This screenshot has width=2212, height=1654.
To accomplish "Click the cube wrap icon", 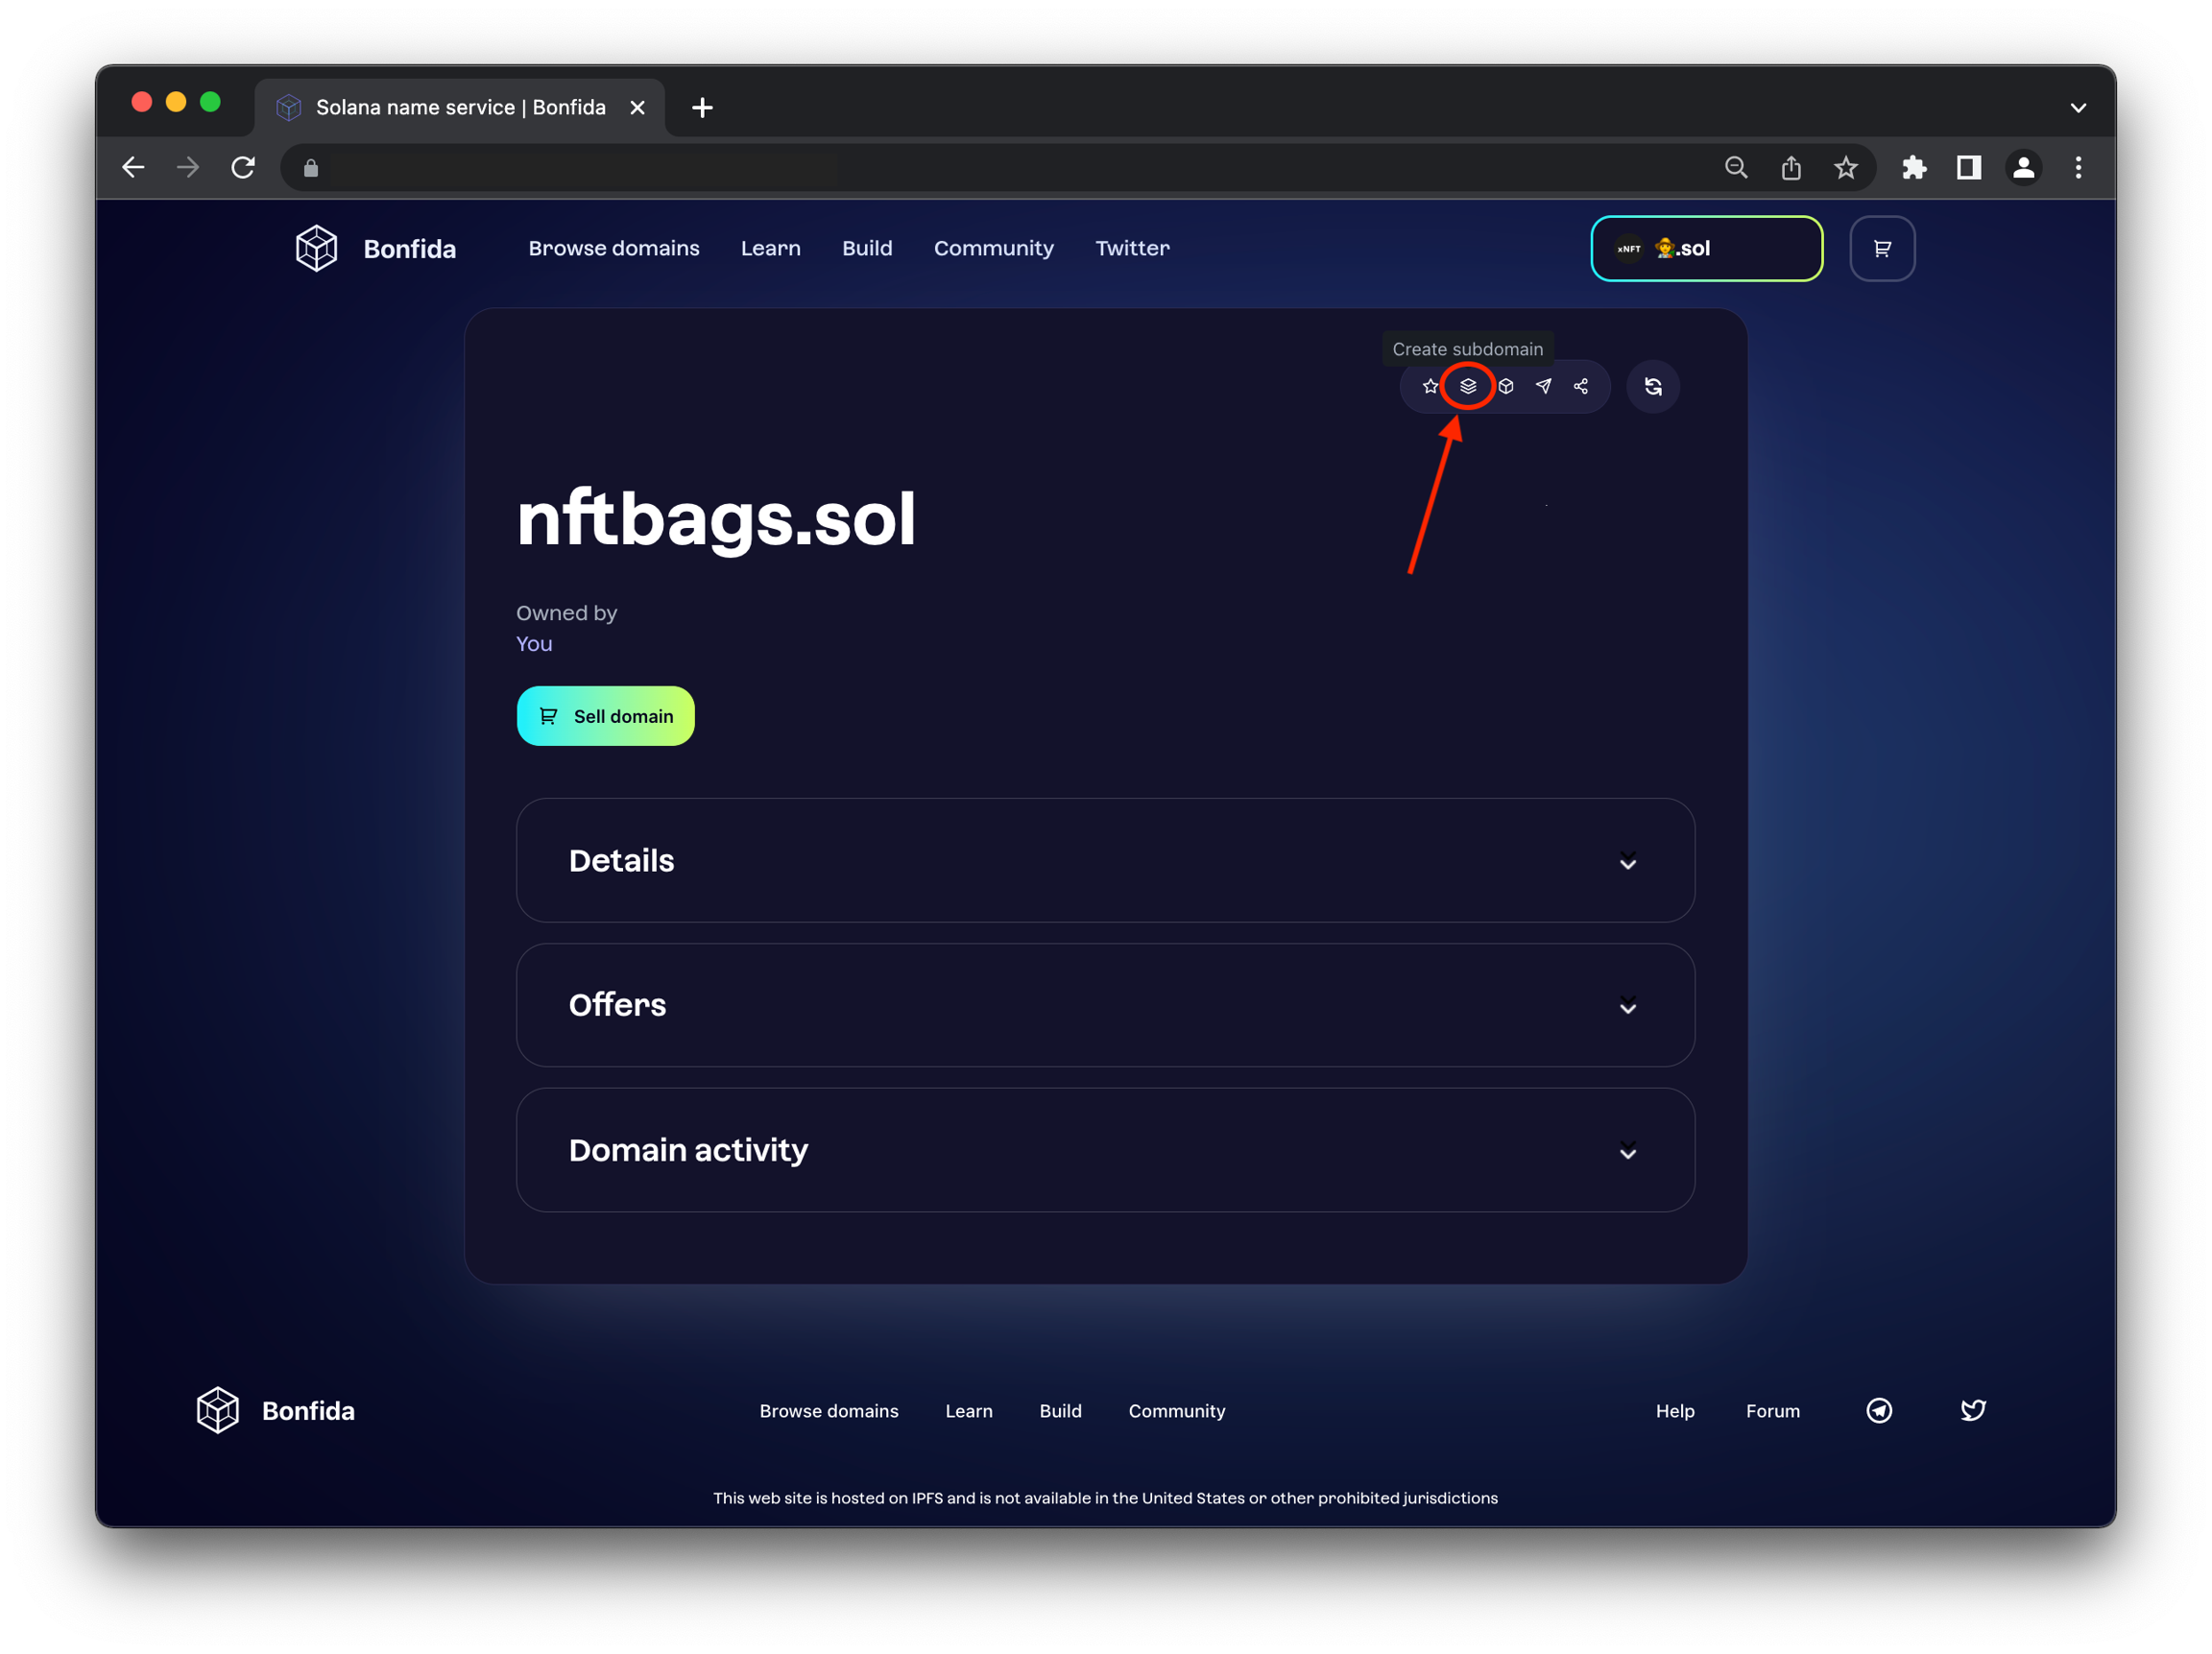I will click(x=1505, y=386).
